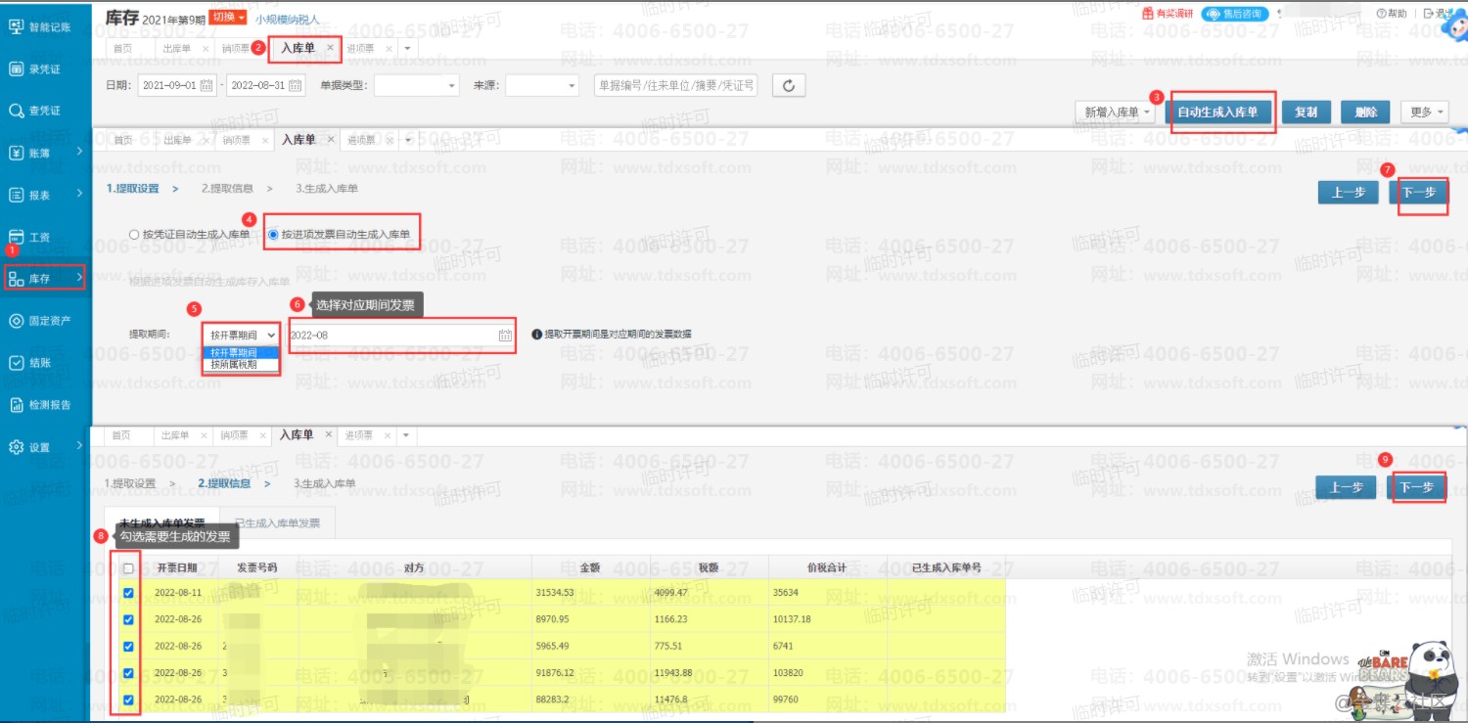The width and height of the screenshot is (1468, 723).
Task: Open the 查凭证 search icon in sidebar
Action: pyautogui.click(x=17, y=111)
